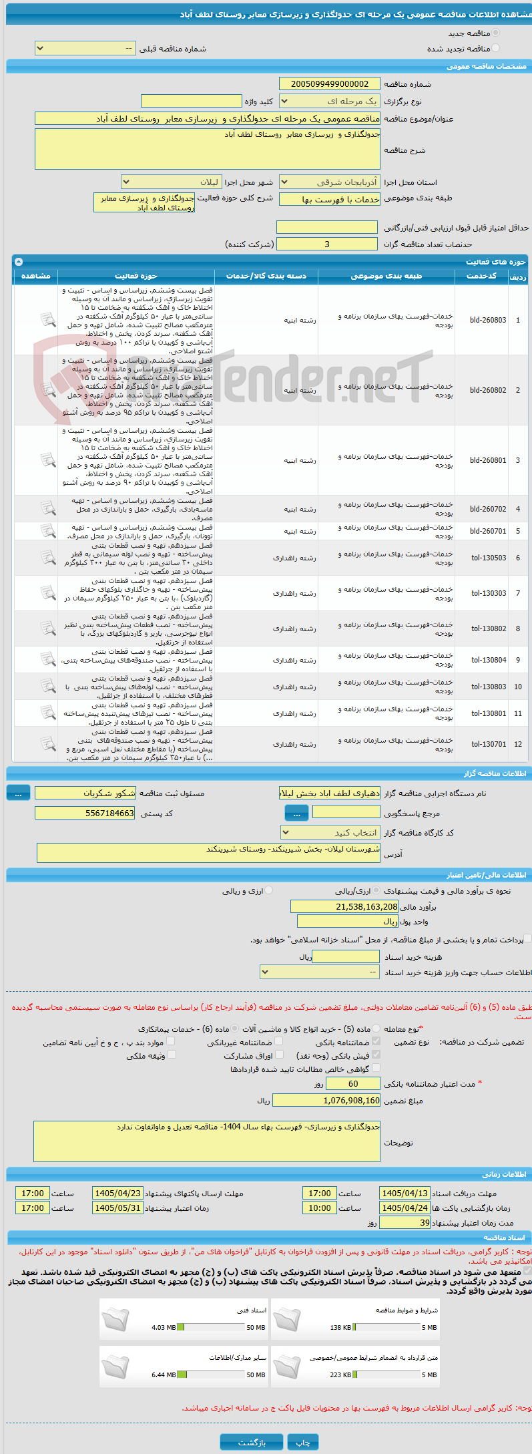Open view icon for row bld-260803
Image resolution: width=532 pixels, height=1454 pixels.
48,320
